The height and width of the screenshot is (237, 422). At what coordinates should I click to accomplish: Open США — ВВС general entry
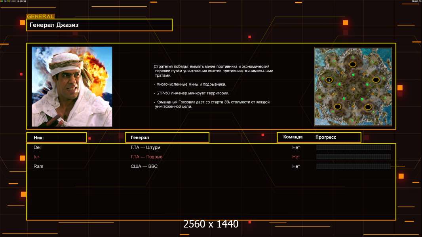(x=144, y=166)
